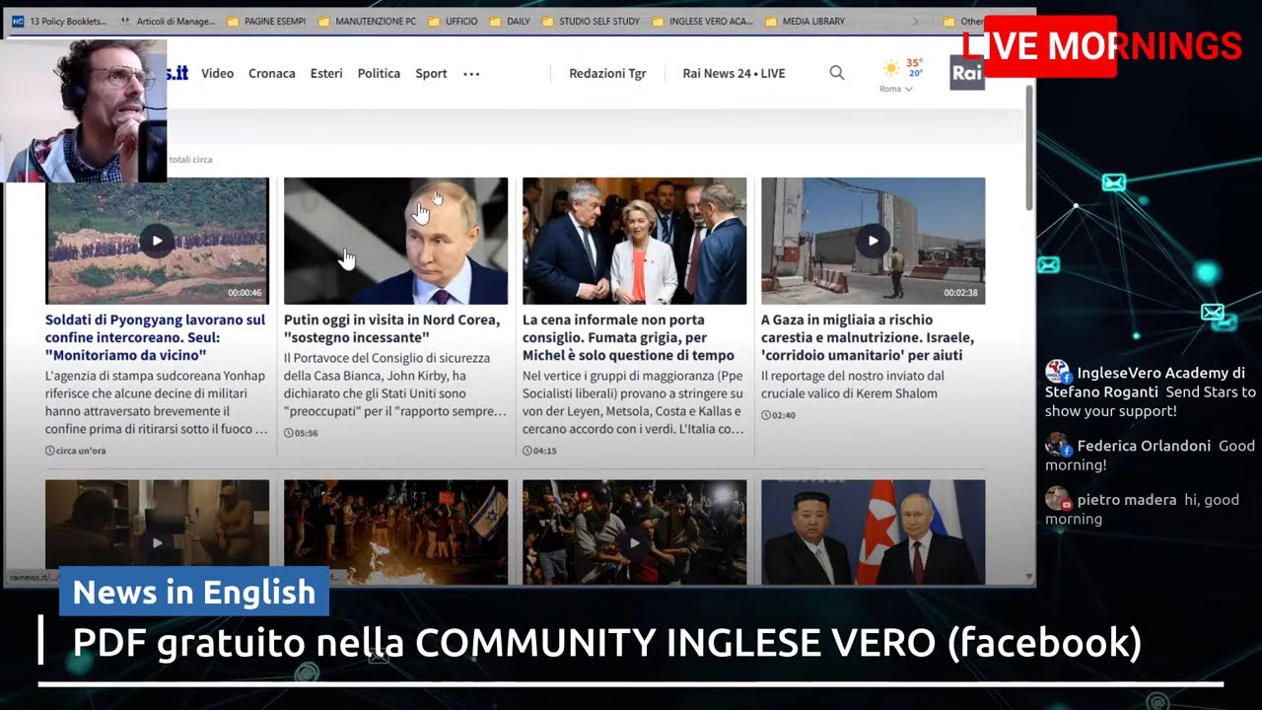This screenshot has width=1262, height=710.
Task: Open headline Soldati di Pyongyang lavorano sul confine
Action: point(156,337)
